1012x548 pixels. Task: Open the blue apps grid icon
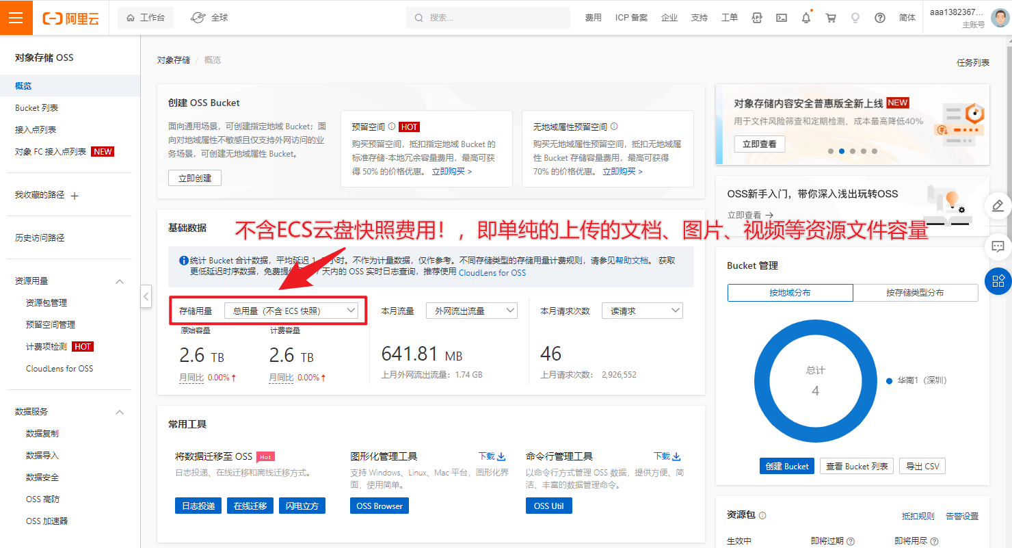(x=998, y=280)
